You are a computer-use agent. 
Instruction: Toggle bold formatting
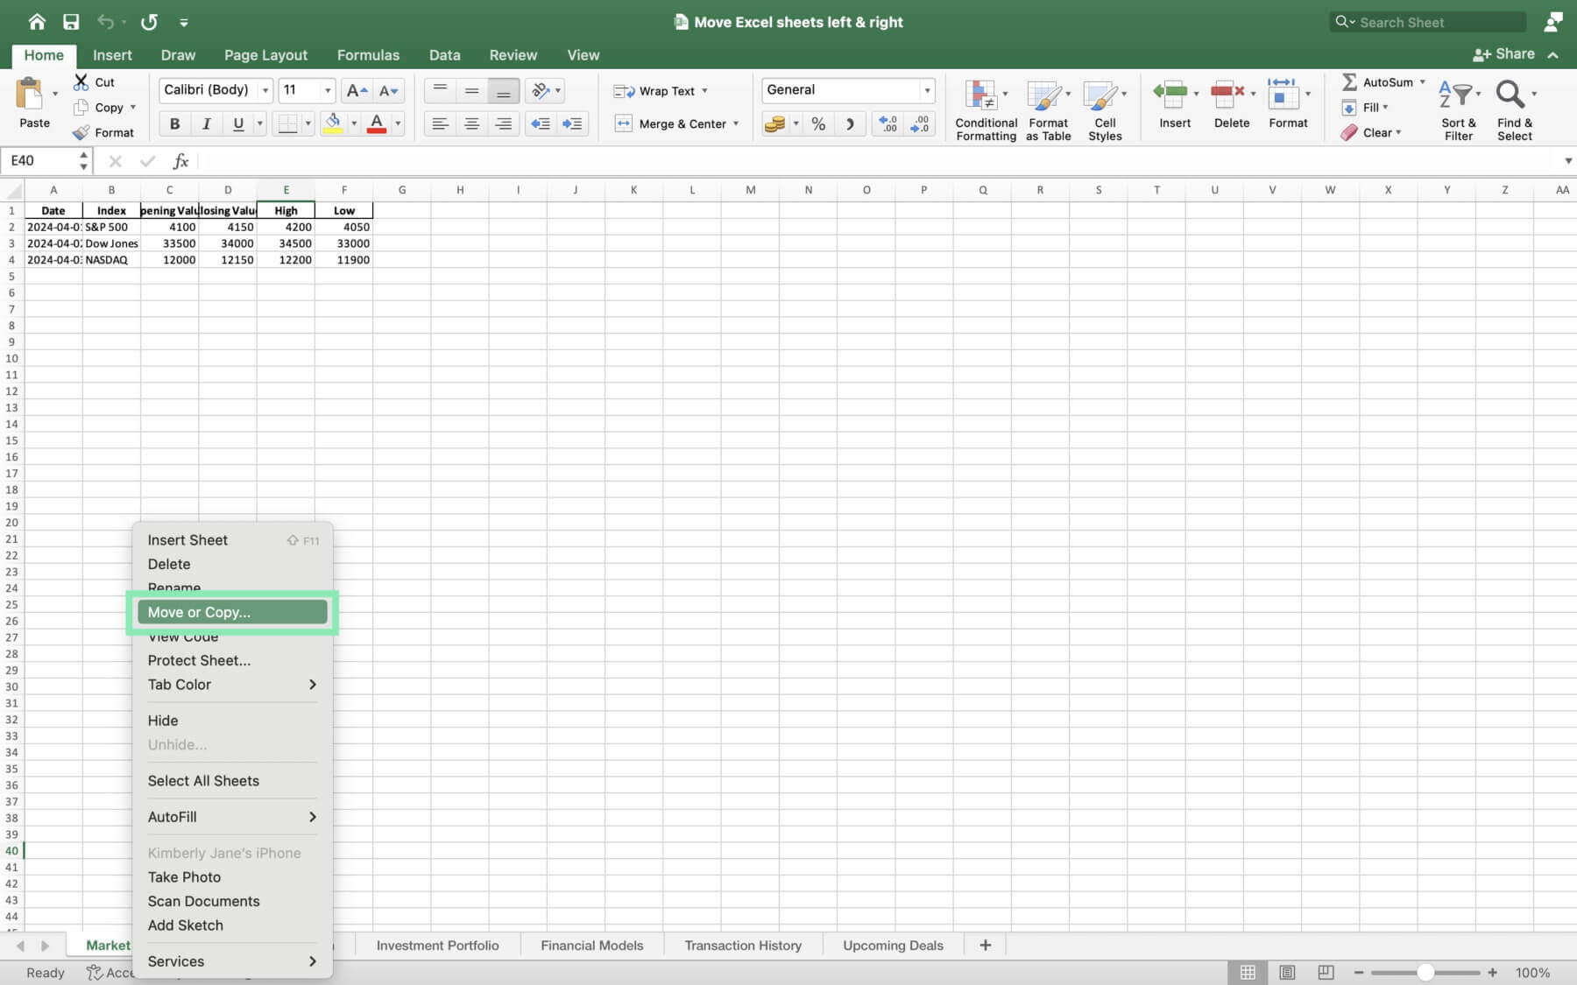(x=174, y=123)
